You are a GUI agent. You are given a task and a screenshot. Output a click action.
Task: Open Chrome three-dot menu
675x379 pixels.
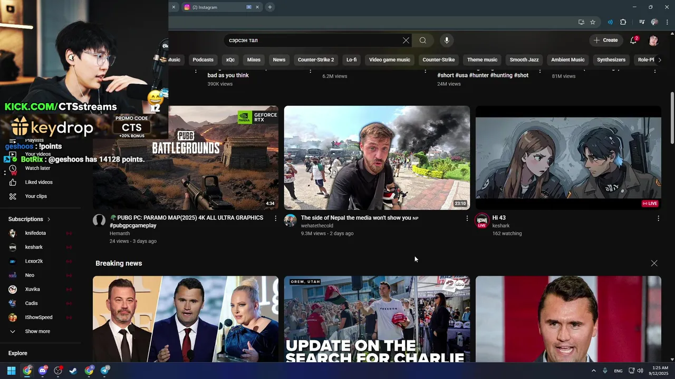coord(667,22)
